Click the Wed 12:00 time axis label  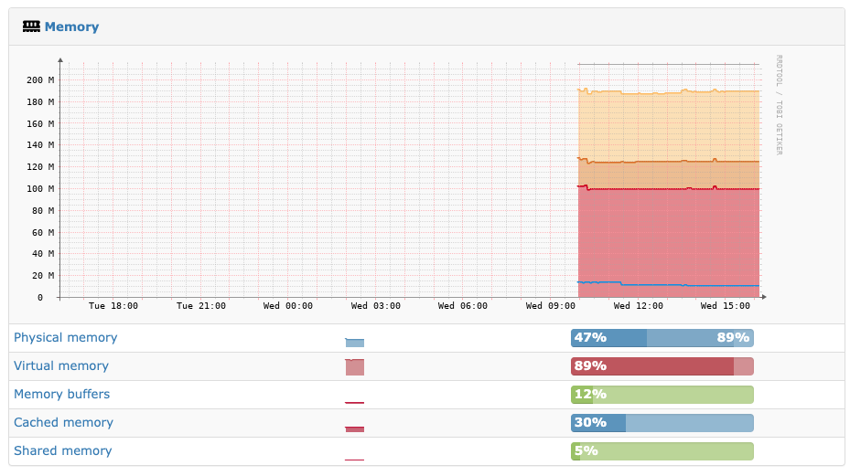(638, 306)
